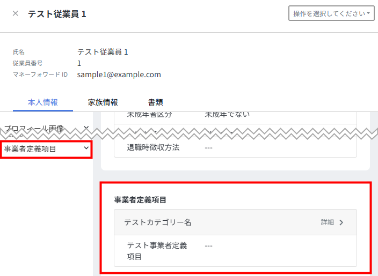The width and height of the screenshot is (378, 276).
Task: Click the employee number value 1
Action: pyautogui.click(x=79, y=63)
